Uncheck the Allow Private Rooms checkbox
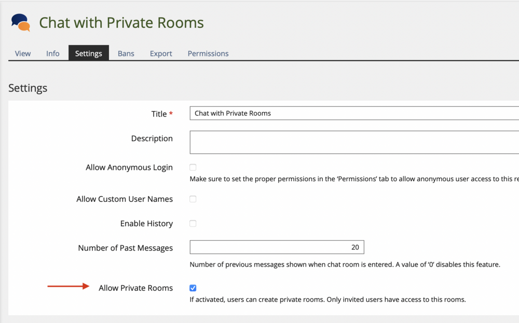Screen dimensions: 519x323 [193, 288]
